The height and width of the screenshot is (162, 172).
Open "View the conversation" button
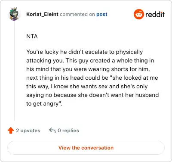86,148
